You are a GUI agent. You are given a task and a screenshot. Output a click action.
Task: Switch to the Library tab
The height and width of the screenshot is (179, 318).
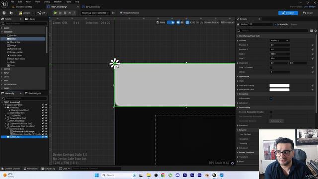point(30,19)
